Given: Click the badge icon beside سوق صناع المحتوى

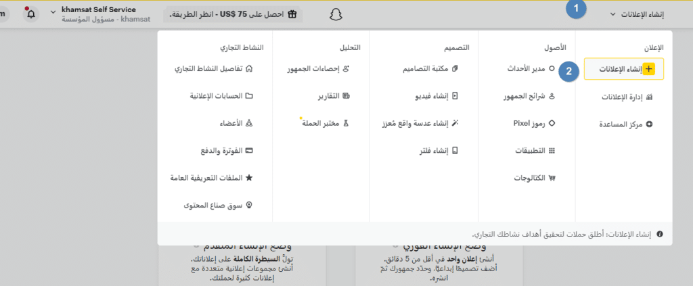Looking at the screenshot, I should coord(249,206).
